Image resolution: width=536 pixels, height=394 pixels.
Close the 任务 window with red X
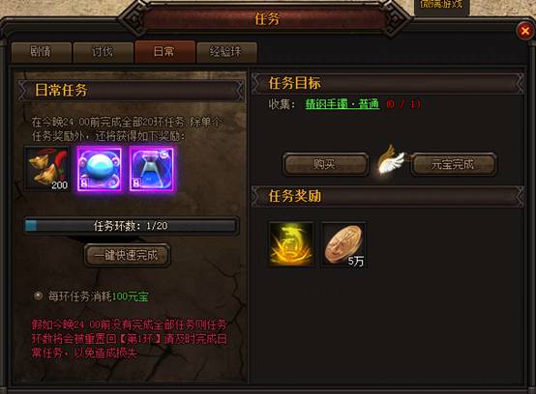(x=525, y=31)
